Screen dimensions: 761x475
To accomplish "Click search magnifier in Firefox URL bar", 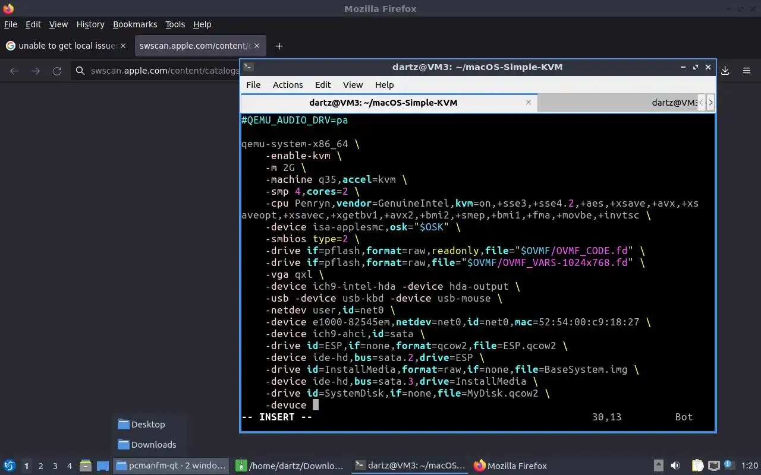I will click(x=80, y=71).
